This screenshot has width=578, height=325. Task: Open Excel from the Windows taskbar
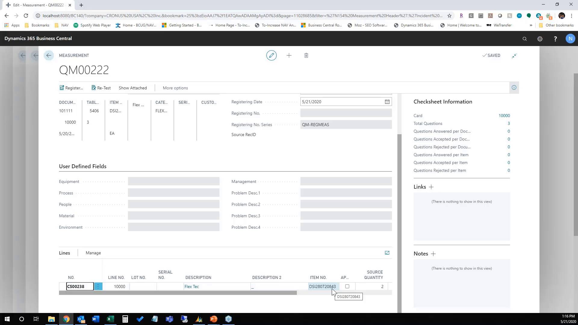pos(110,319)
